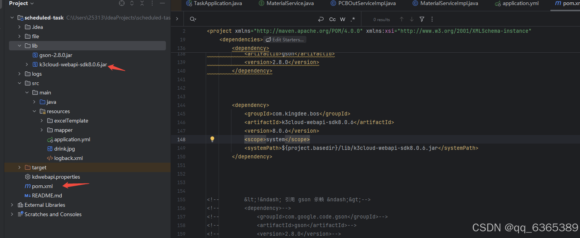Image resolution: width=580 pixels, height=238 pixels.
Task: Click the intention bulb beside line 148
Action: click(212, 139)
